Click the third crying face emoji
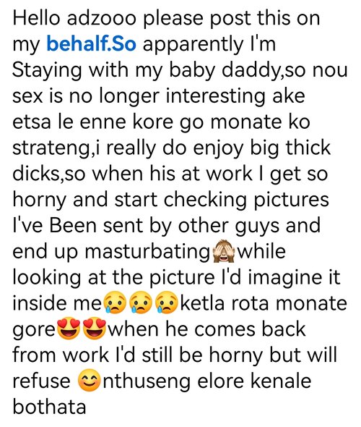Image resolution: width=361 pixels, height=427 pixels. click(x=166, y=303)
